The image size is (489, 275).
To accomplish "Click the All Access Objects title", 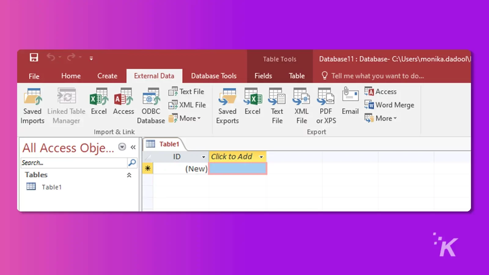I will click(68, 148).
